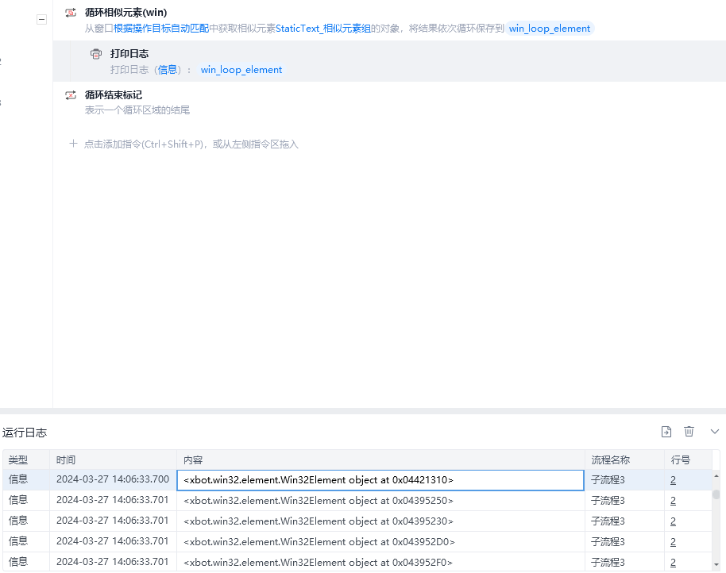
Task: Click the print log printer icon
Action: pyautogui.click(x=96, y=54)
